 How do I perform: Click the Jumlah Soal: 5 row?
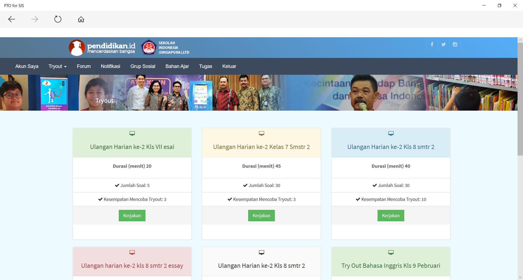click(132, 185)
